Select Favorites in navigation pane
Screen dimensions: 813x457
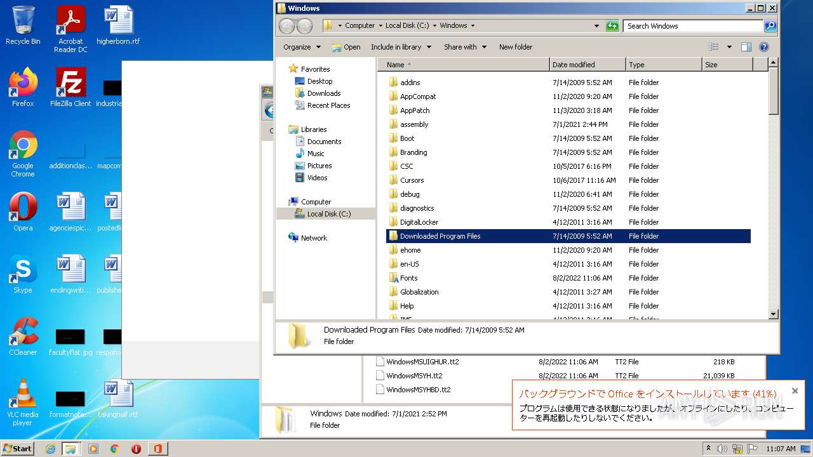click(x=316, y=69)
